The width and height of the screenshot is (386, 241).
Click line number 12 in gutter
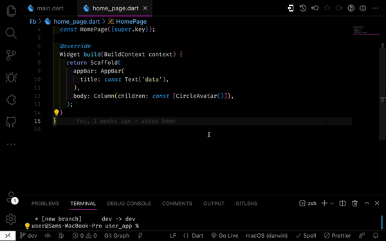(x=37, y=96)
